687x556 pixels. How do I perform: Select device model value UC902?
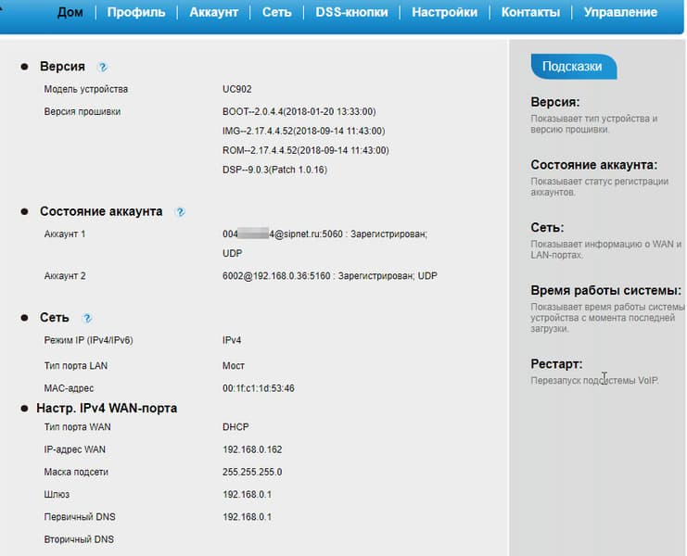[237, 89]
